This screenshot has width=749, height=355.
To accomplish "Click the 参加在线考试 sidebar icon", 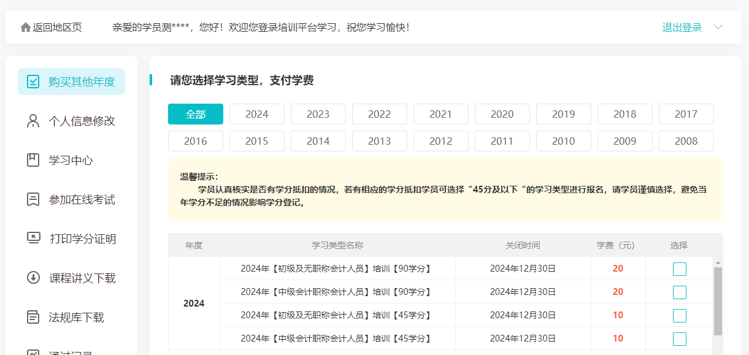I will click(x=33, y=200).
